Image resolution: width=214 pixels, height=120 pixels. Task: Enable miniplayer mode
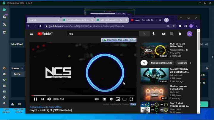(x=118, y=99)
